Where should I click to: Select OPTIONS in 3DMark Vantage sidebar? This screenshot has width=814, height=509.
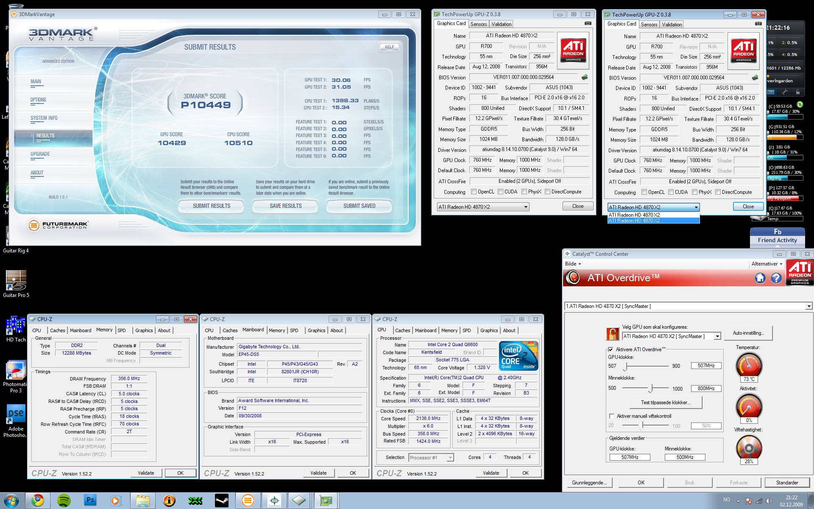coord(38,100)
